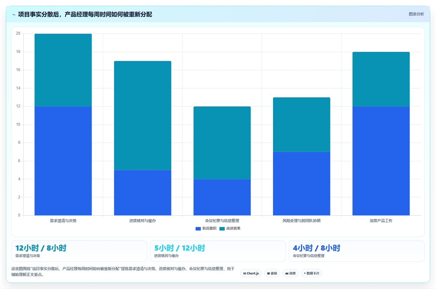
Task: Click the 数据卡片 tag
Action: (311, 273)
